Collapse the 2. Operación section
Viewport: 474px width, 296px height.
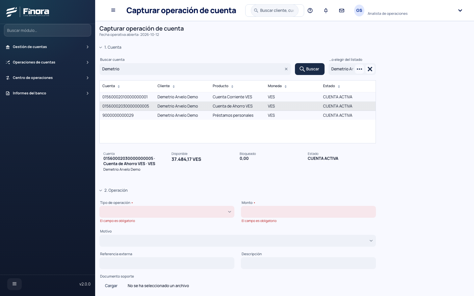[x=101, y=190]
